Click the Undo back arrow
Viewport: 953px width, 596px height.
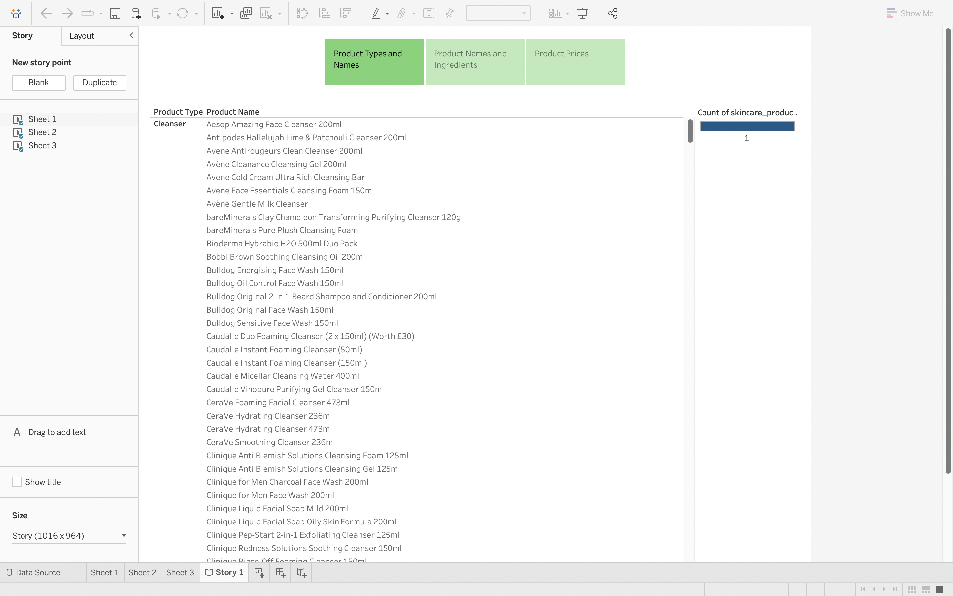(x=46, y=13)
